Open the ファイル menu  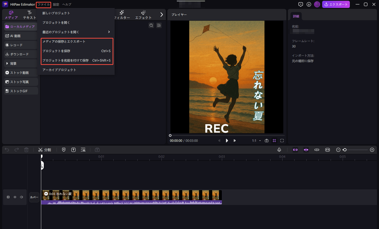tap(44, 5)
